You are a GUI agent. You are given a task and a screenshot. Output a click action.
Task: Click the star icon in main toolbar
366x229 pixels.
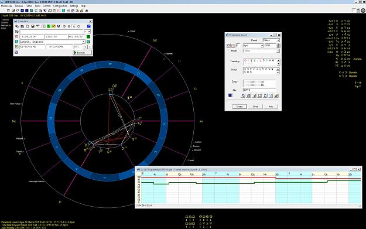pos(77,11)
